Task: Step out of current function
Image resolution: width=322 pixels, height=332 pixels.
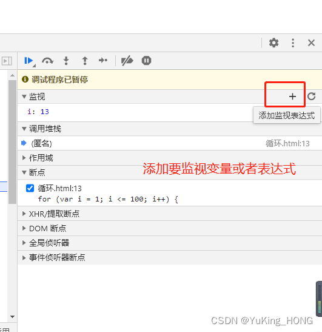Action: point(85,61)
